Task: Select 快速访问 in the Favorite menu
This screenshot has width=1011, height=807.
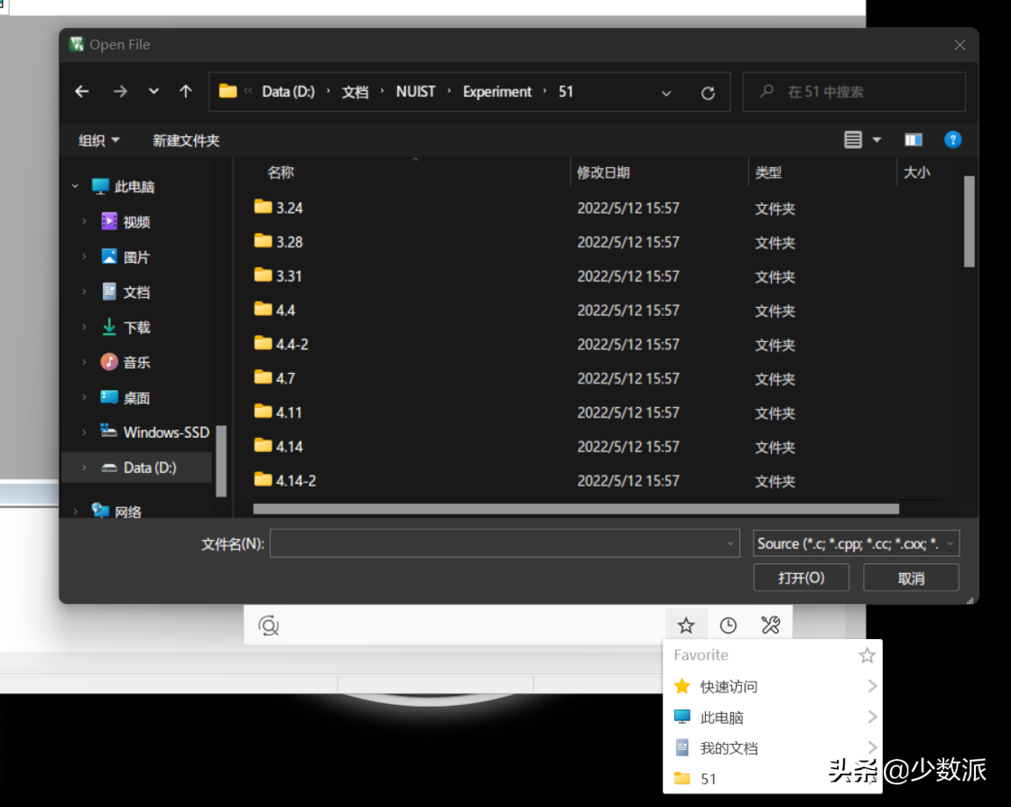Action: tap(728, 687)
